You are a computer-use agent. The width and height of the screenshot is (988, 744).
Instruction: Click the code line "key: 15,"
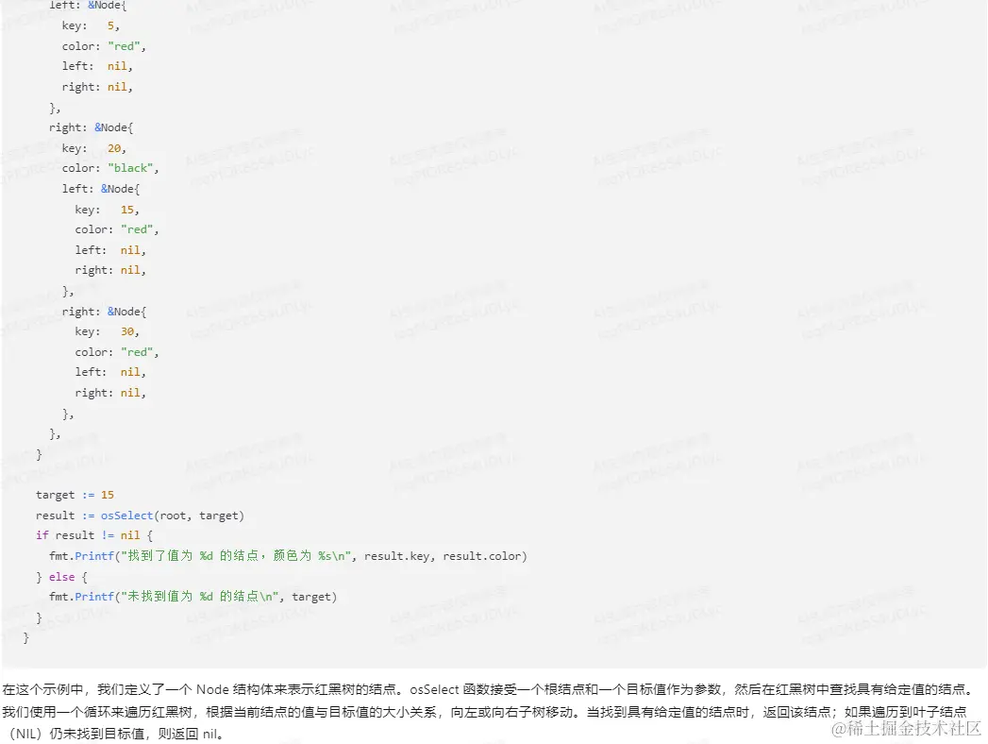click(108, 210)
